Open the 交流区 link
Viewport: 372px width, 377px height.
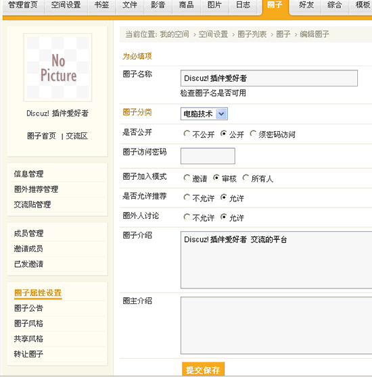(x=76, y=136)
